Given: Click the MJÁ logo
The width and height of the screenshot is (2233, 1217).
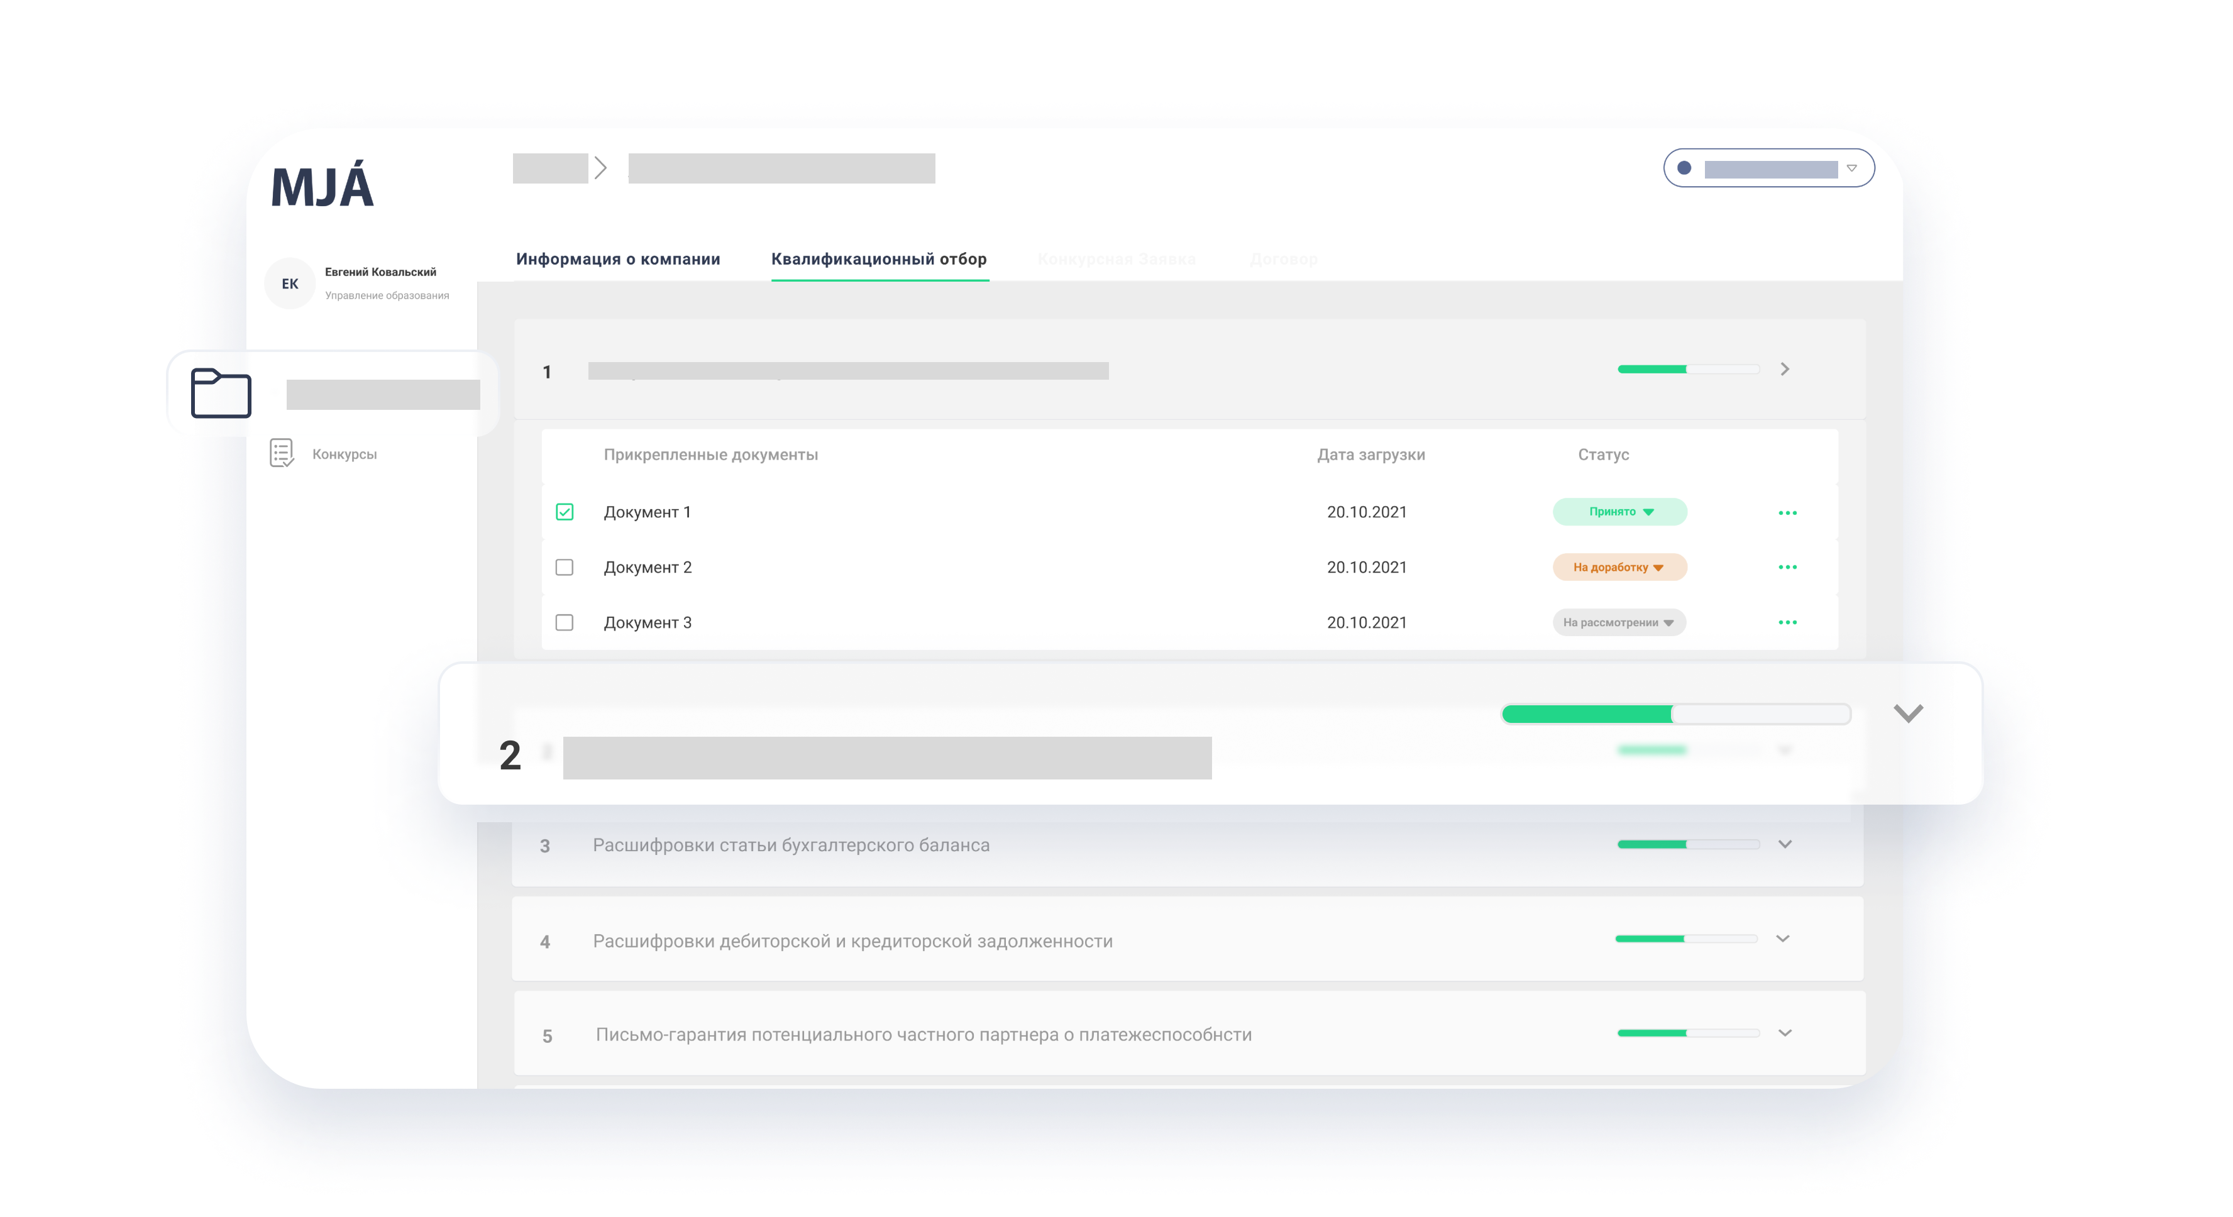Looking at the screenshot, I should pos(323,187).
